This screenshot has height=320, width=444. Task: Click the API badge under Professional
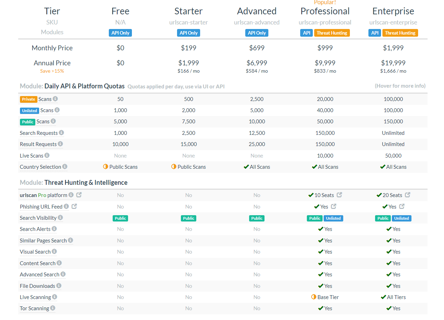click(306, 33)
